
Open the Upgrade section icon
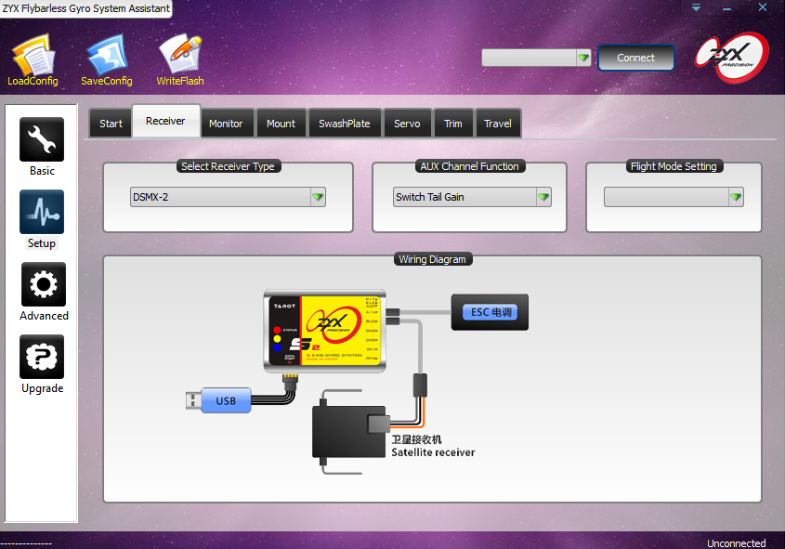(42, 357)
